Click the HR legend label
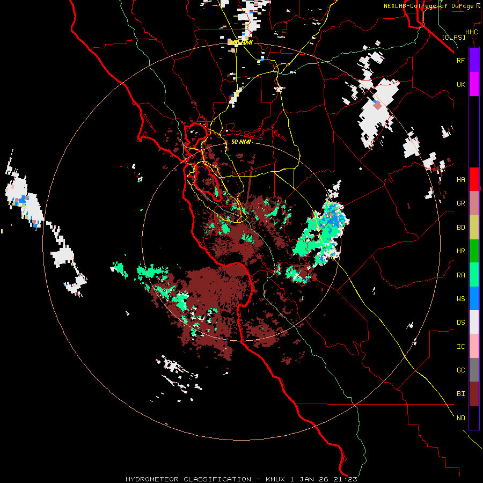The height and width of the screenshot is (483, 483). [460, 251]
